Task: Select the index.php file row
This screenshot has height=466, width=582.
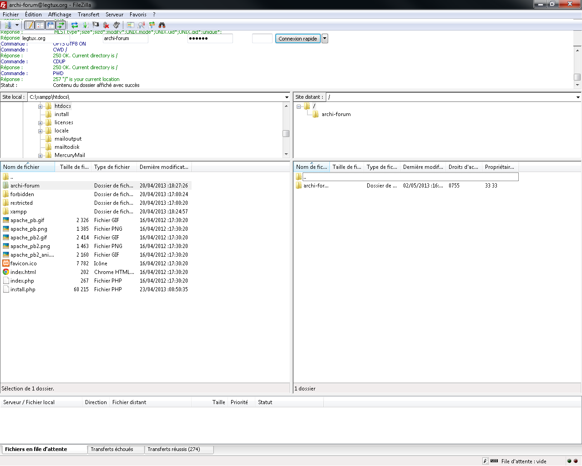Action: pyautogui.click(x=96, y=281)
